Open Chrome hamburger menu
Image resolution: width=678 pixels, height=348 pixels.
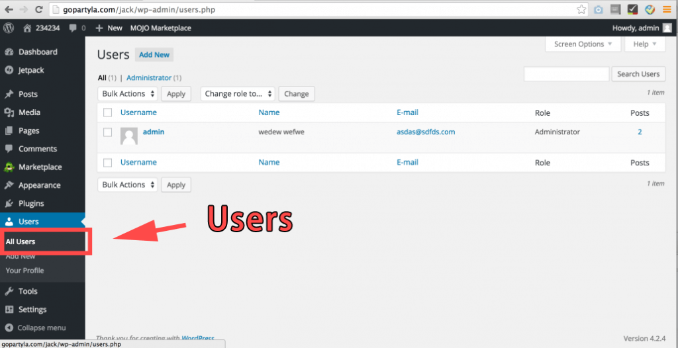click(x=667, y=9)
